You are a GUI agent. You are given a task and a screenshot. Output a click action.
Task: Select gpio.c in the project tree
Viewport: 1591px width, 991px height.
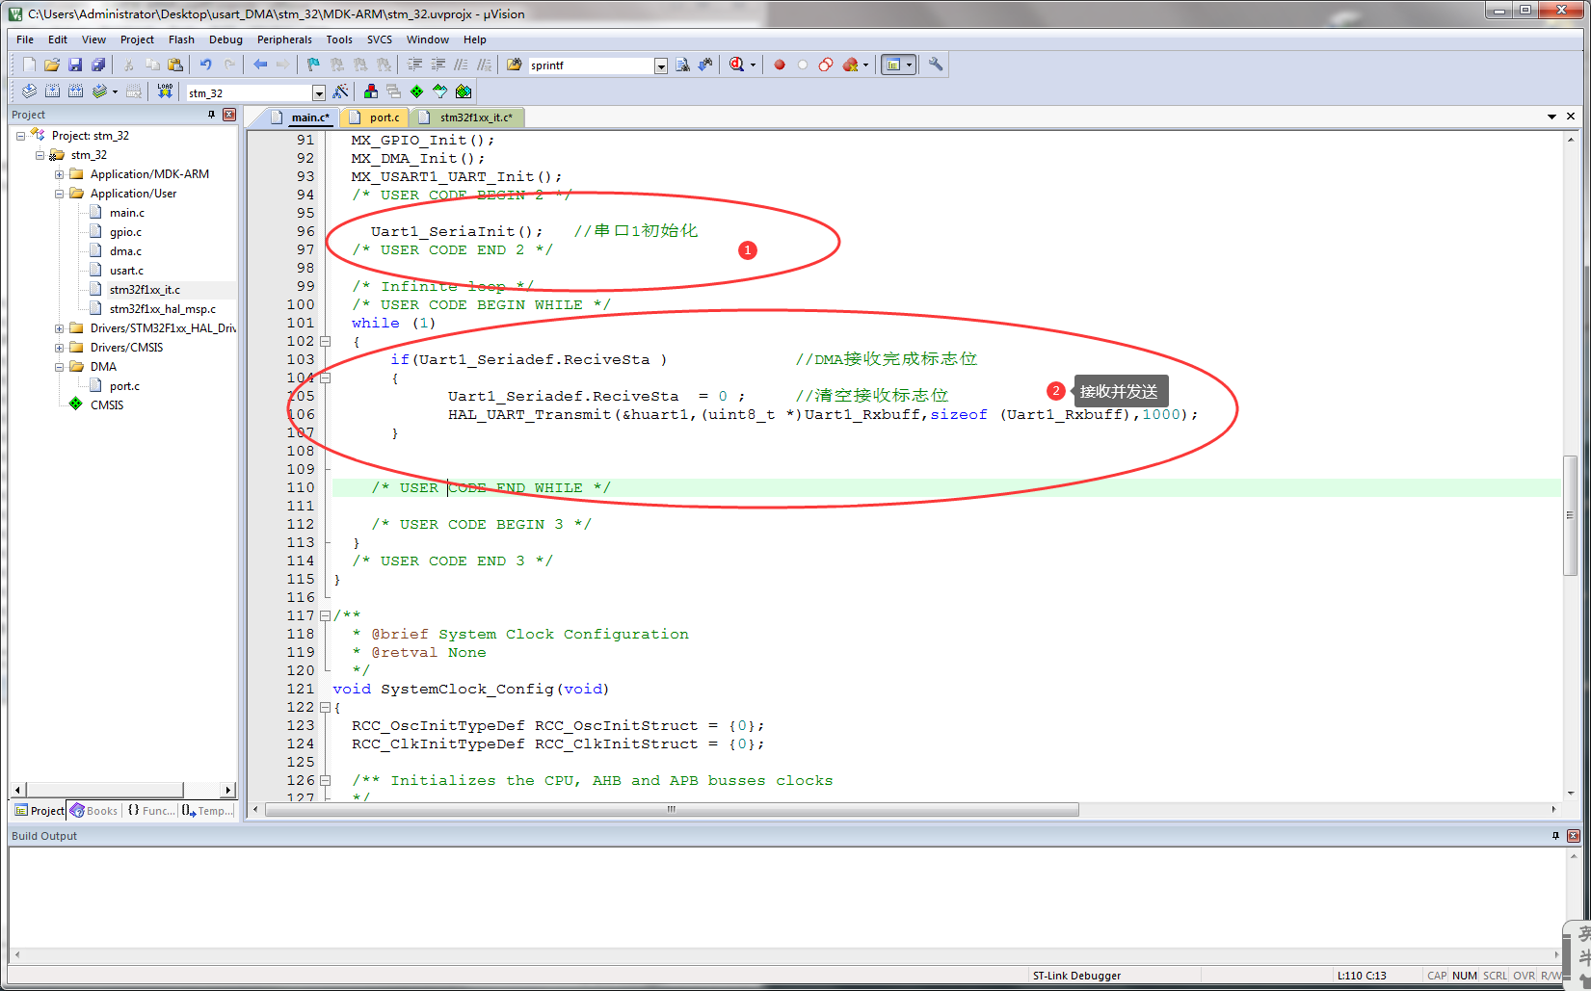pyautogui.click(x=125, y=232)
